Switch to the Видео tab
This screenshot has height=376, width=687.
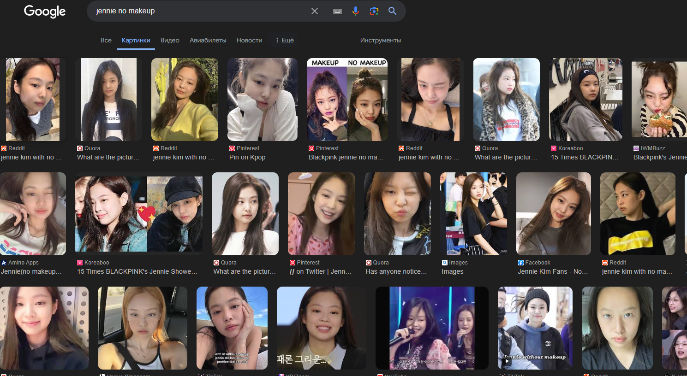point(170,40)
